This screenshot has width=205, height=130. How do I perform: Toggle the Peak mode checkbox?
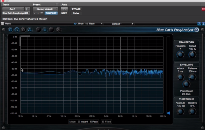coord(91,122)
